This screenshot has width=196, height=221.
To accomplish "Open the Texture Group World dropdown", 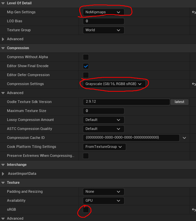I will (103, 30).
